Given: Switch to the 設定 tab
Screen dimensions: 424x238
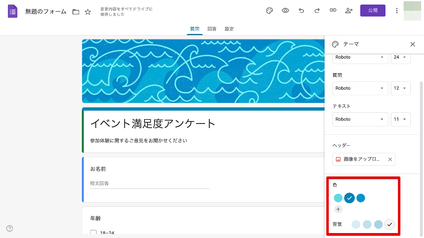Looking at the screenshot, I should (229, 29).
